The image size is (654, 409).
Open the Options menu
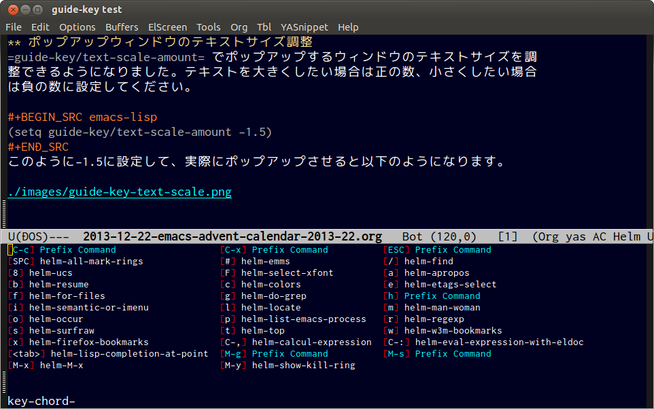(x=78, y=27)
